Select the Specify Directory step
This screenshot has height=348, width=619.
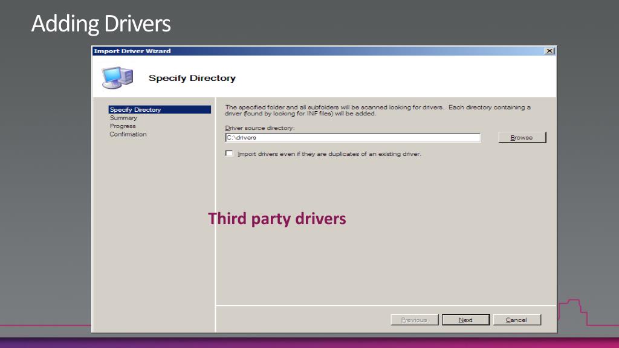160,110
